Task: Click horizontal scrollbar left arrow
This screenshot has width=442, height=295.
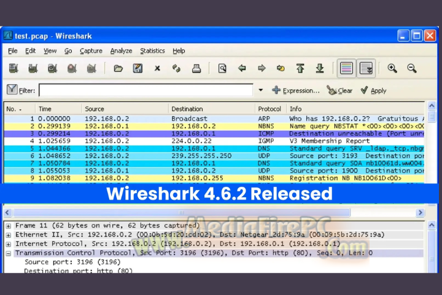Action: coord(7,212)
